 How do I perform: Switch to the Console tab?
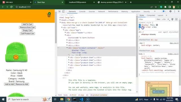click(82, 11)
